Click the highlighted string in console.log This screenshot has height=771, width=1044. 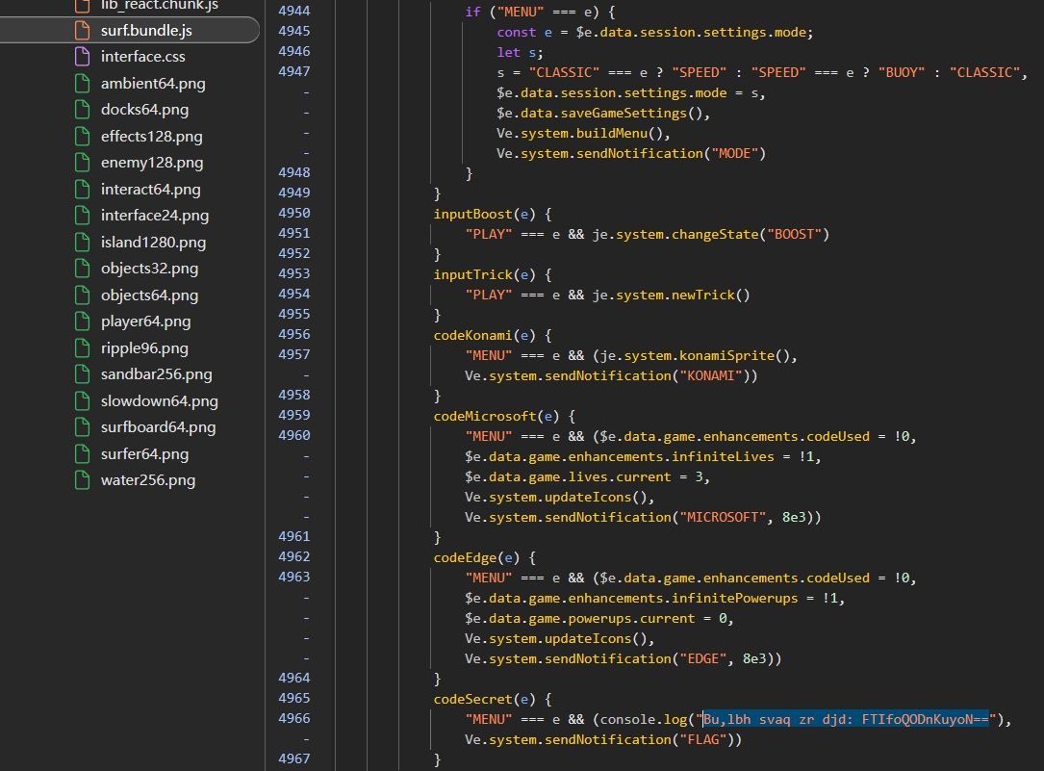(845, 719)
